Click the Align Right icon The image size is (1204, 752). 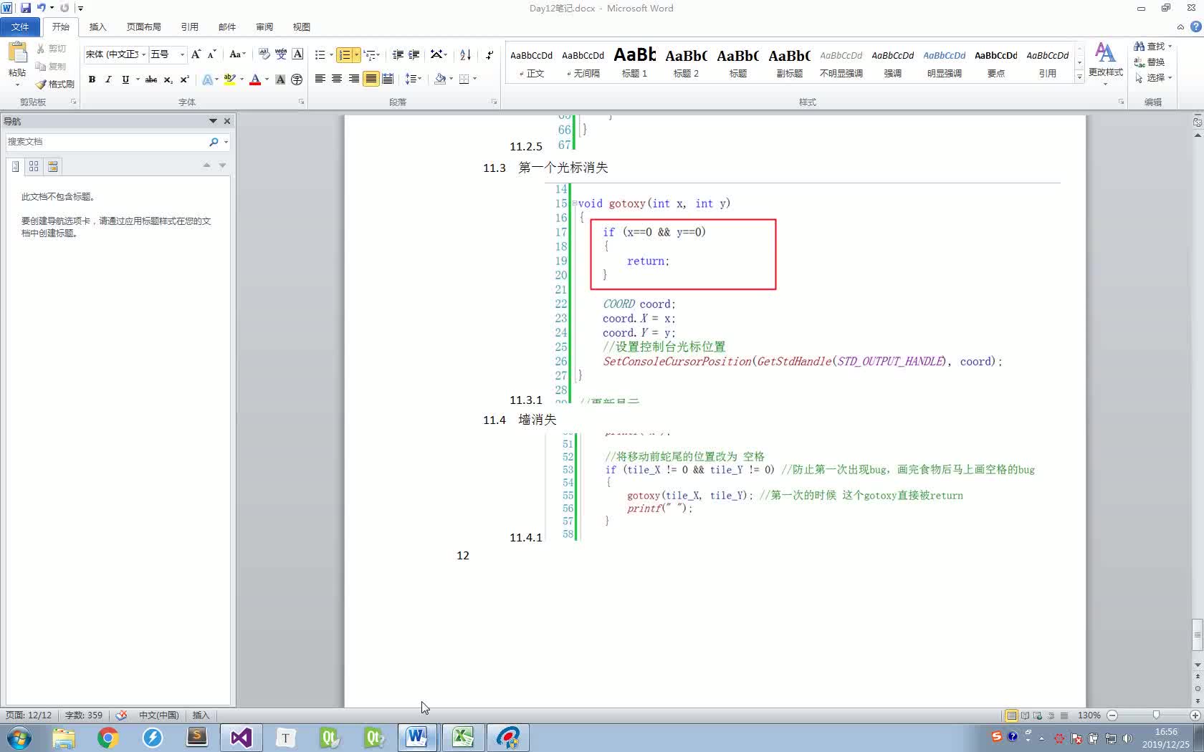pos(354,79)
